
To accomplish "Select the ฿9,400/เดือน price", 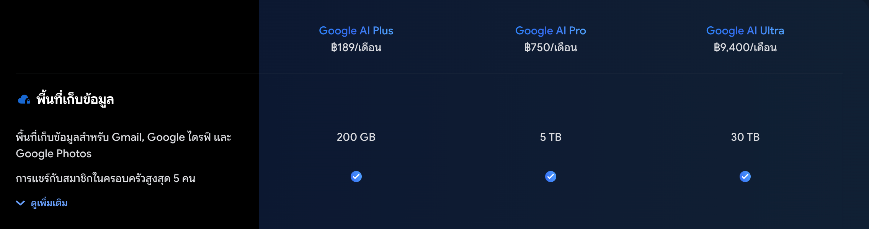I will [745, 48].
